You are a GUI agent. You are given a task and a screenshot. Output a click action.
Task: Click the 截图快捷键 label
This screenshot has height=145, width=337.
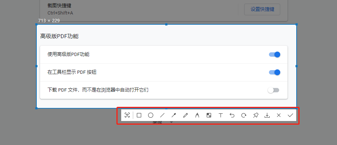[x=59, y=6]
